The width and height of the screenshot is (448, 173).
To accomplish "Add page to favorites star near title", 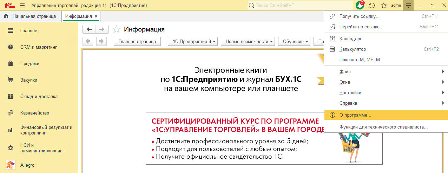I will click(x=116, y=29).
